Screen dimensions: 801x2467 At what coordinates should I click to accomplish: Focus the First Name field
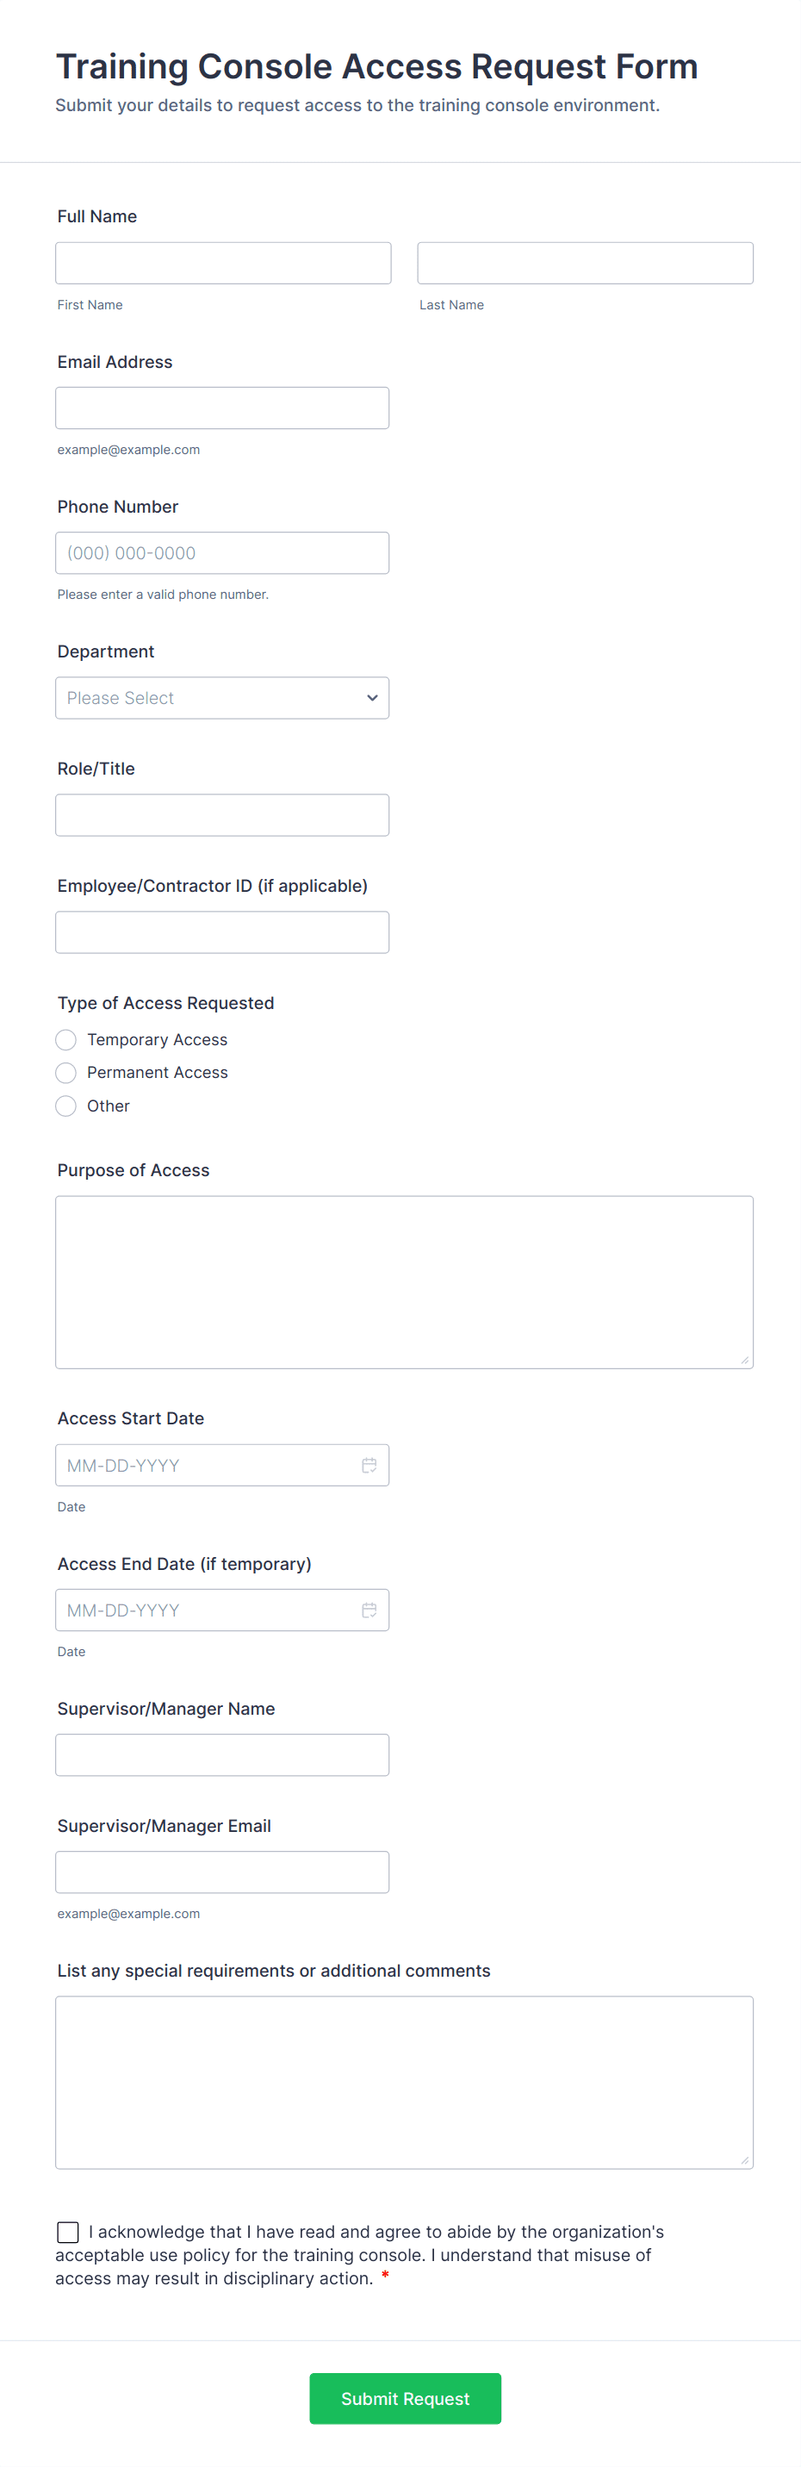pos(223,264)
